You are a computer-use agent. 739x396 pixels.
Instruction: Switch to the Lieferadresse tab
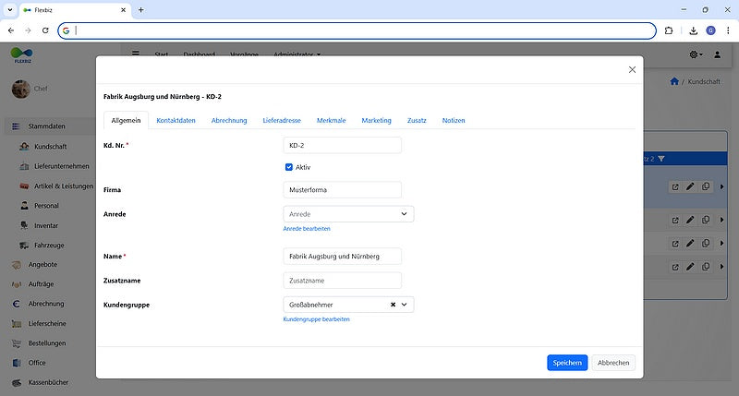click(282, 120)
